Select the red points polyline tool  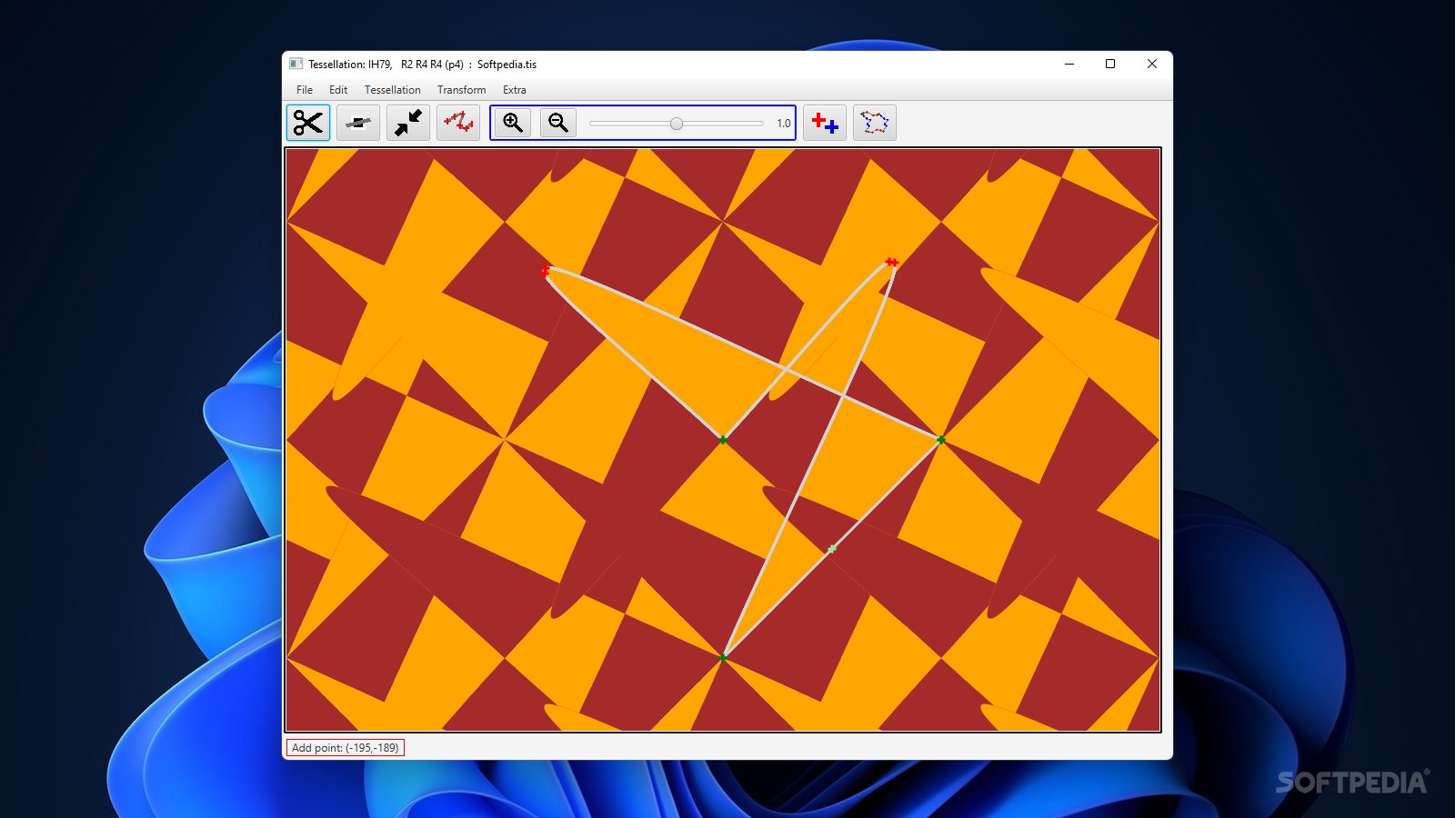click(x=458, y=123)
